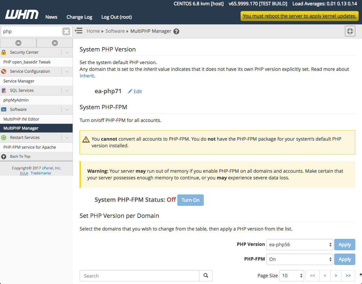Focus the domain Search field
The height and width of the screenshot is (284, 362).
point(140,276)
